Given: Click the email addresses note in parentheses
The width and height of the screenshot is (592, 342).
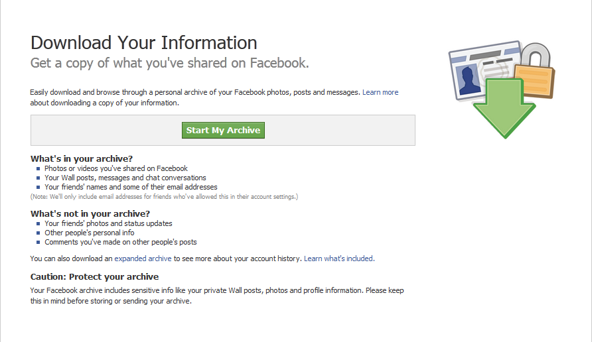Looking at the screenshot, I should tap(164, 197).
